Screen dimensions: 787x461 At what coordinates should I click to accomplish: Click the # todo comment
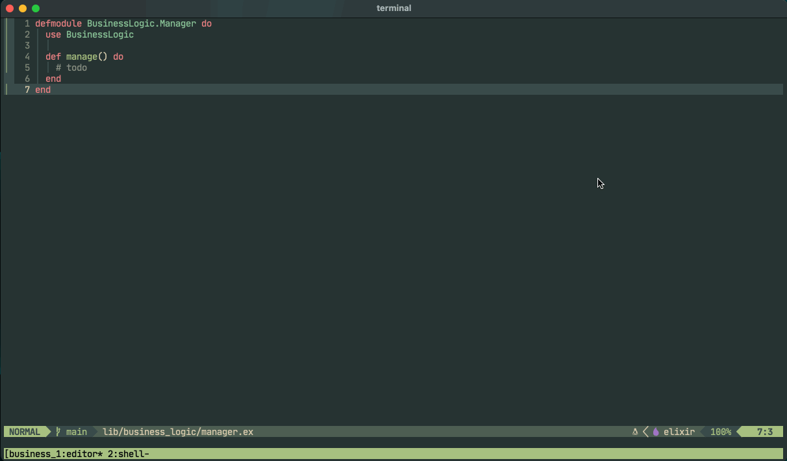point(71,68)
